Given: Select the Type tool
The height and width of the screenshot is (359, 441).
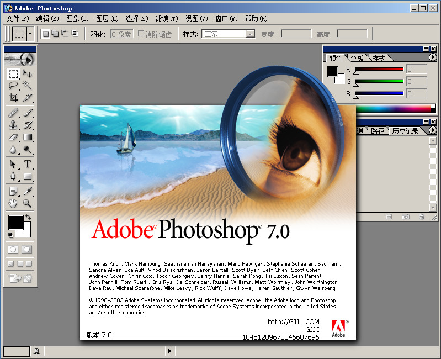Looking at the screenshot, I should [27, 164].
